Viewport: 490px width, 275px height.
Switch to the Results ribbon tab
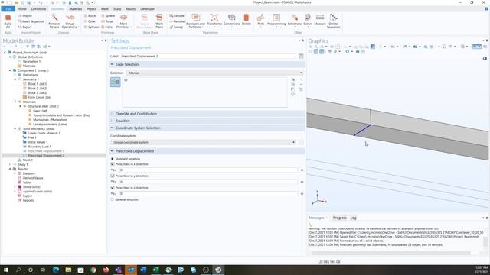131,9
